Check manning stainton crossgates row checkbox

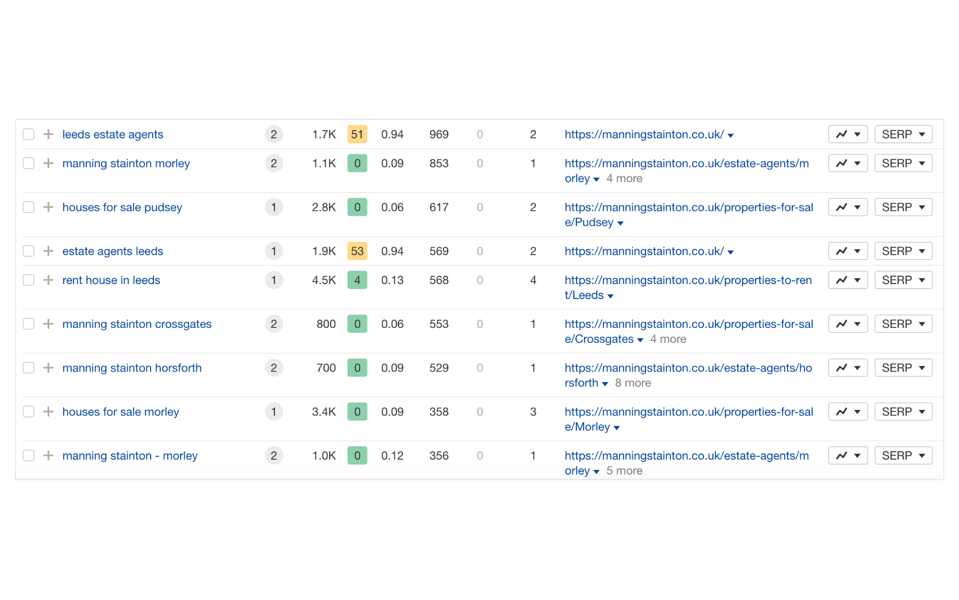[x=29, y=324]
